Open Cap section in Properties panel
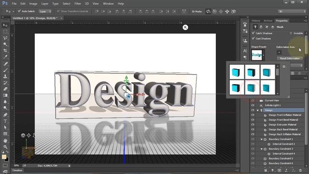The image size is (309, 174). [x=267, y=27]
